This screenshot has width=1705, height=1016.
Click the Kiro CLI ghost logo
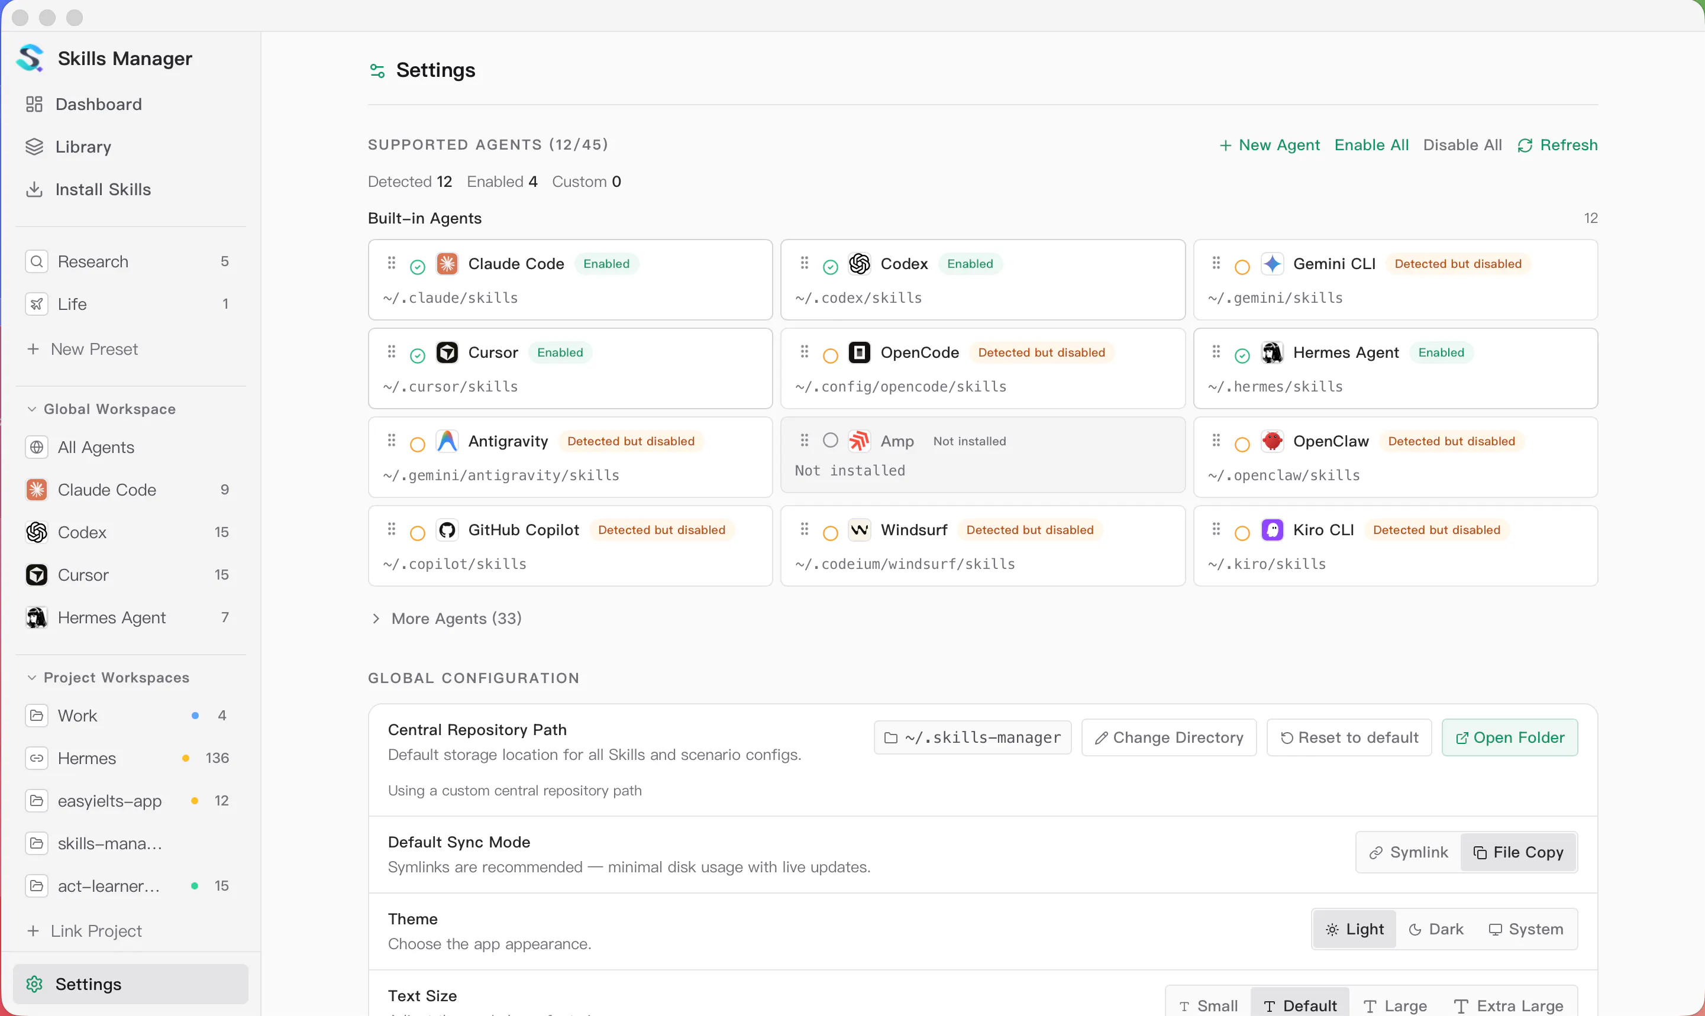tap(1273, 530)
